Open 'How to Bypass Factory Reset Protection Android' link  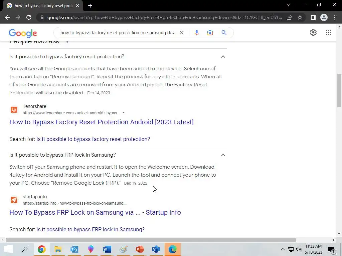pyautogui.click(x=102, y=122)
